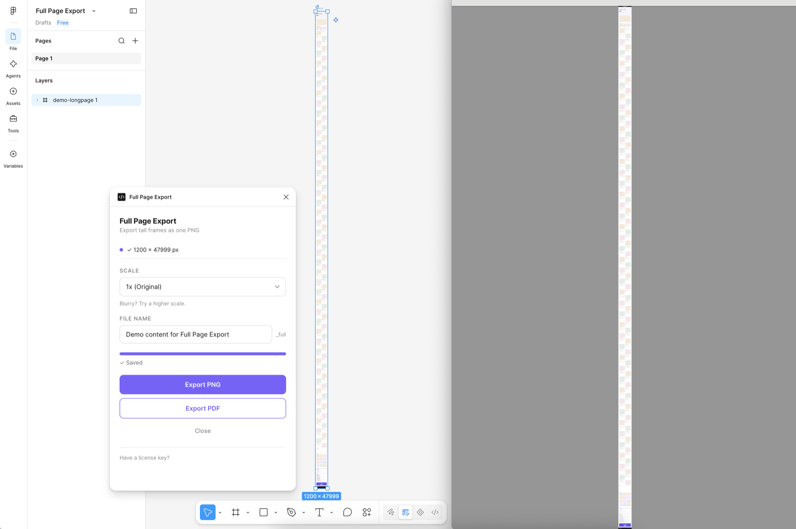The image size is (796, 529).
Task: Open the Scale 1x (Original) dropdown
Action: (x=203, y=287)
